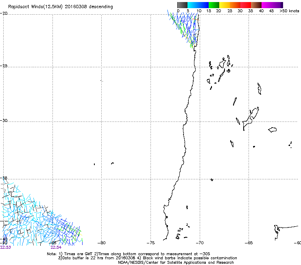This screenshot has height=265, width=301.
Task: Click the map title 'Rapidsact Winds(12.5KM) 20160308 descending'
Action: pyautogui.click(x=61, y=7)
